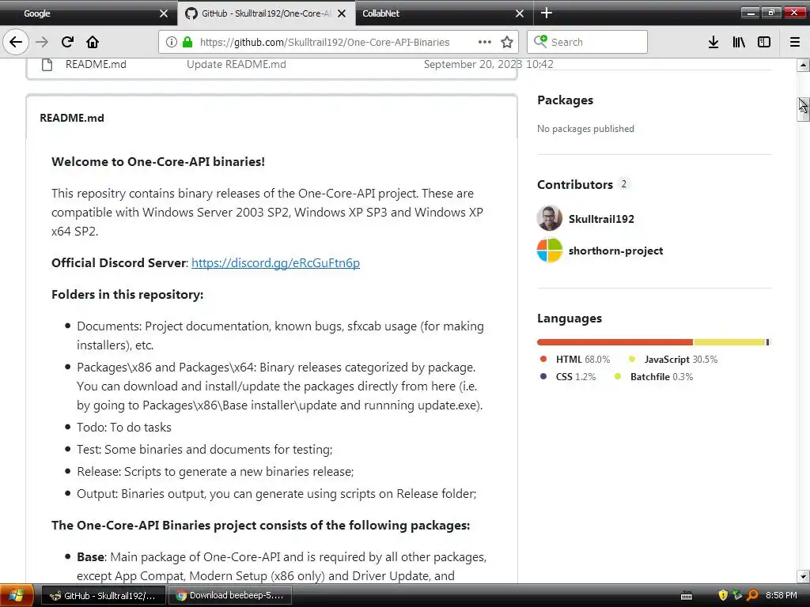The image size is (810, 607).
Task: Click shorthorn-project colorful logo avatar
Action: (549, 251)
